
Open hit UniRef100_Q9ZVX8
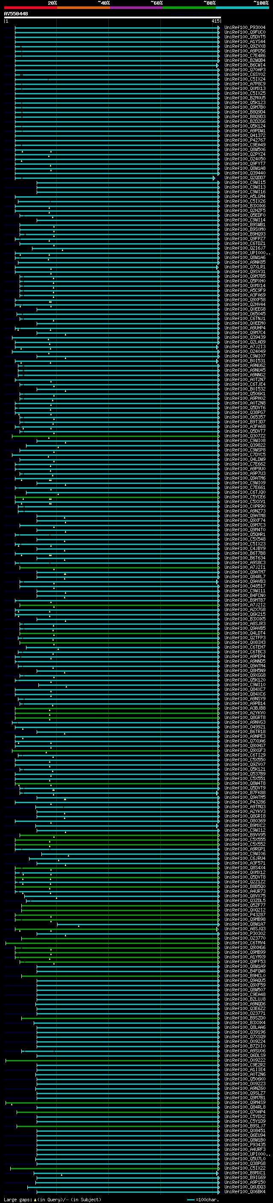click(x=245, y=46)
